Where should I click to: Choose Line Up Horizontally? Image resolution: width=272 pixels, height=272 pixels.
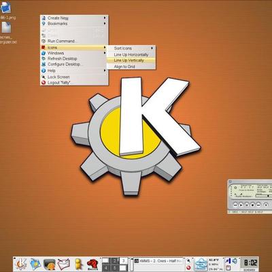131,54
